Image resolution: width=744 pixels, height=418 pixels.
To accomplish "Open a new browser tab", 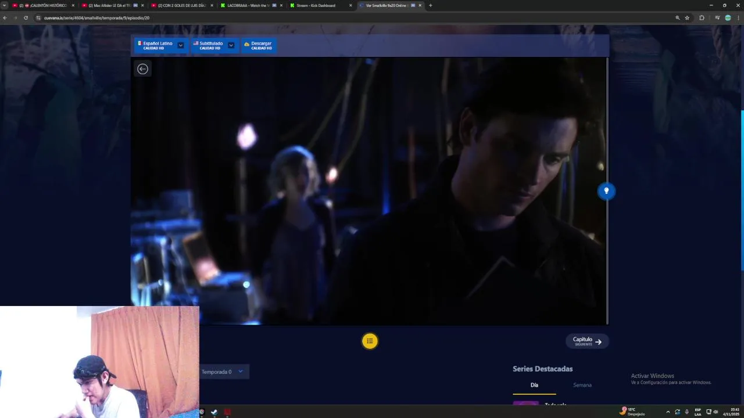I will 430,5.
